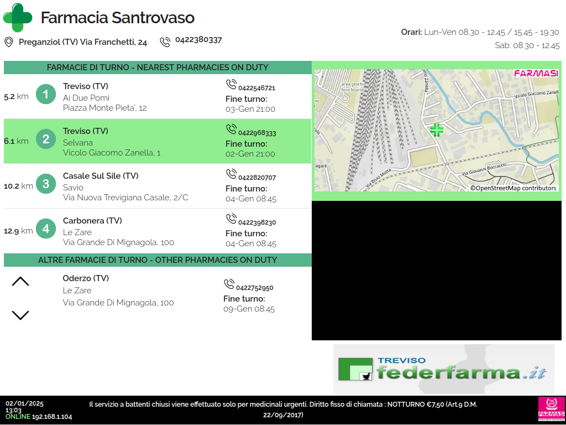Viewport: 566px width, 425px height.
Task: Click the green cross Farmacia logo
Action: pyautogui.click(x=18, y=17)
